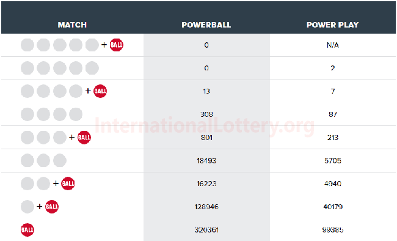This screenshot has width=397, height=241.
Task: Click the InternationalLottery.org watermark text
Action: click(205, 126)
